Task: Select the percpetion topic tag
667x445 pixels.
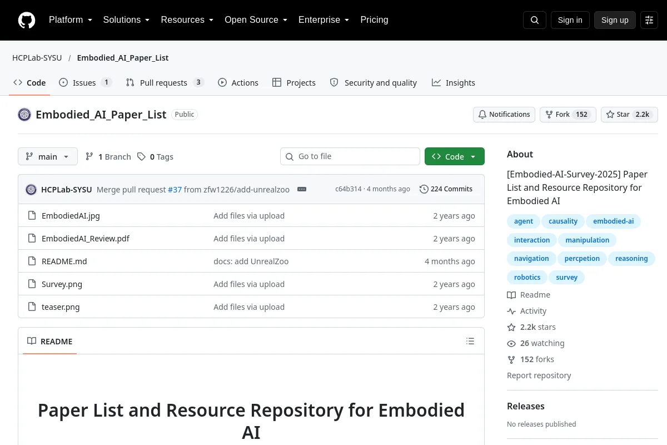Action: 582,259
